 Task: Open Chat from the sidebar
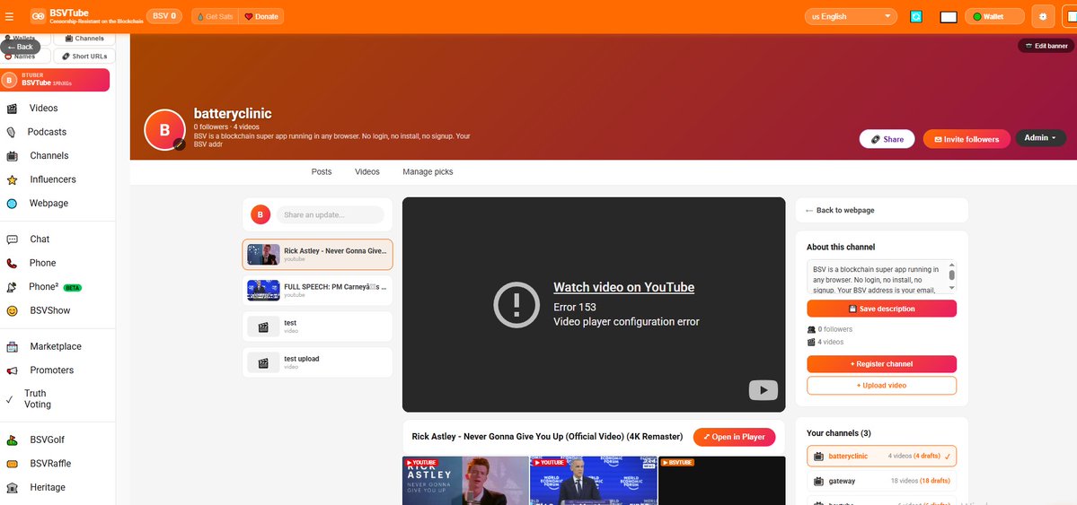pos(40,239)
